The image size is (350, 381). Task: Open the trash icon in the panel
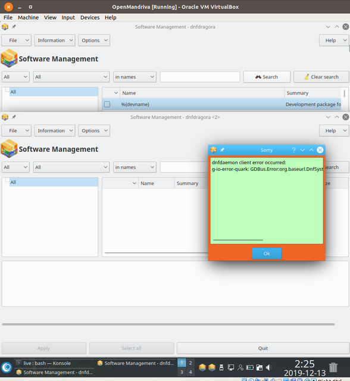333,367
